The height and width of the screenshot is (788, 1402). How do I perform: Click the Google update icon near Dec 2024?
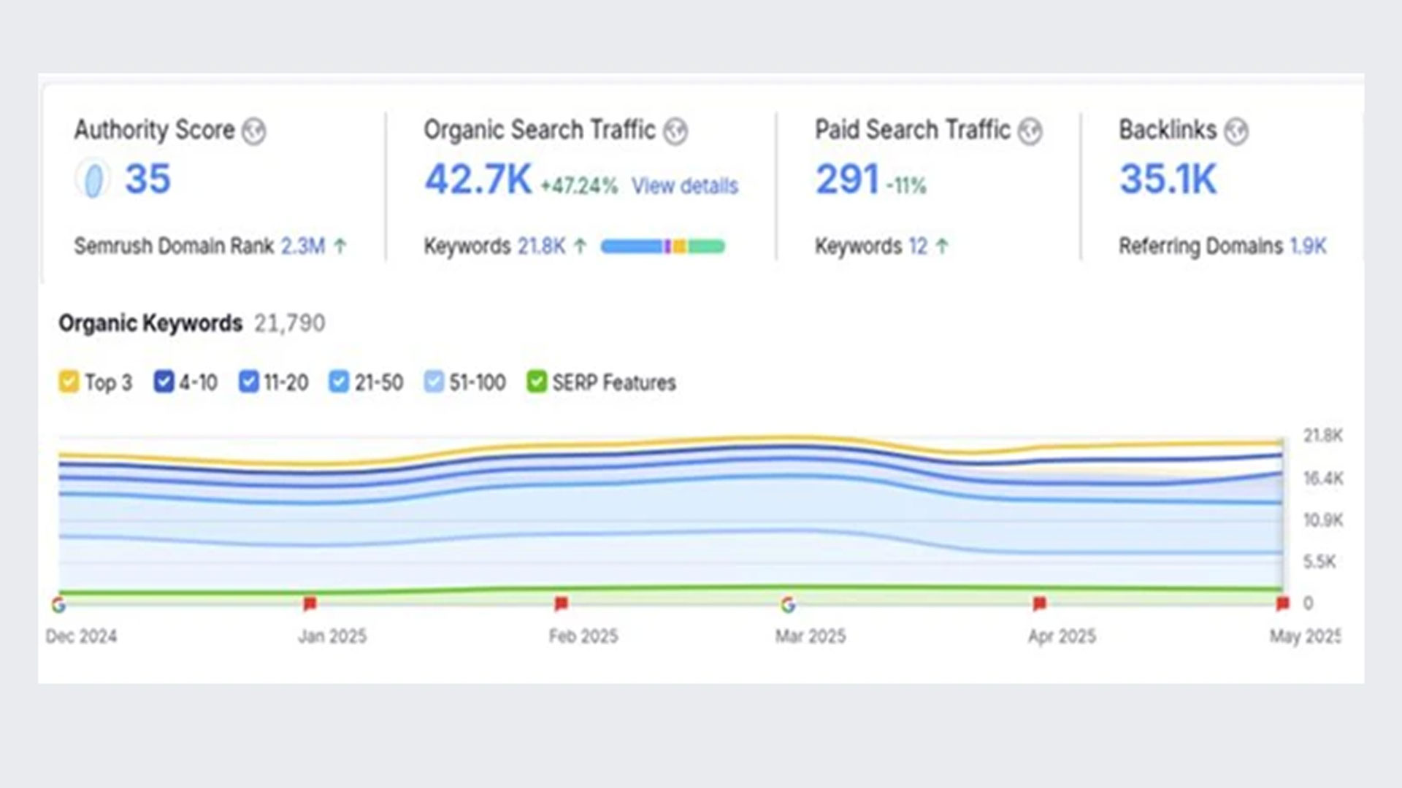tap(60, 603)
